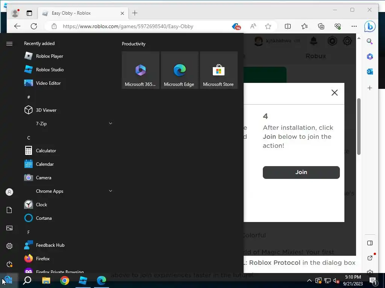Viewport: 385px width, 288px height.
Task: Open taskbar search
Action: tap(27, 280)
